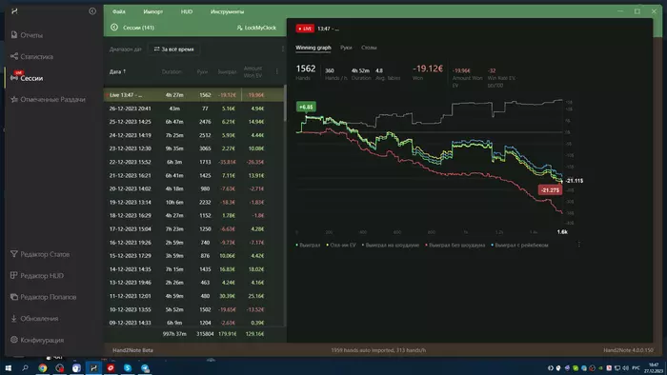Click the back arrow next to Сессии (141)
Screen dimensions: 667x375
point(114,28)
